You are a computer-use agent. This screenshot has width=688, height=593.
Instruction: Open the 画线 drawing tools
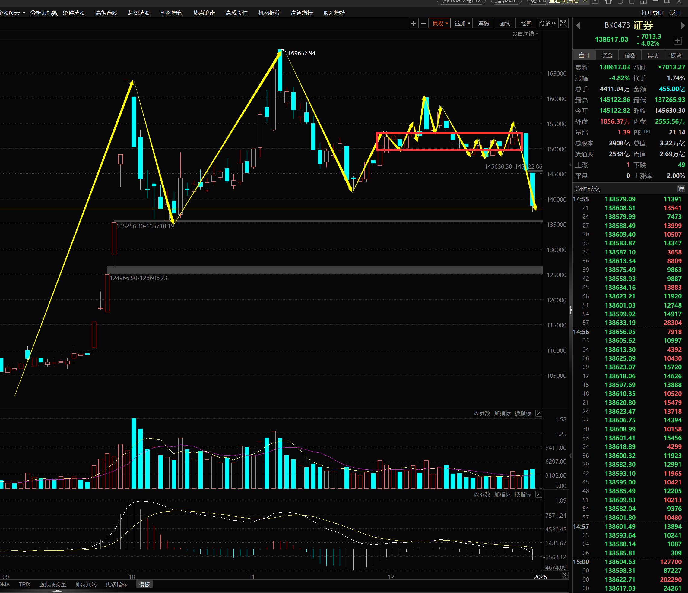click(x=505, y=23)
